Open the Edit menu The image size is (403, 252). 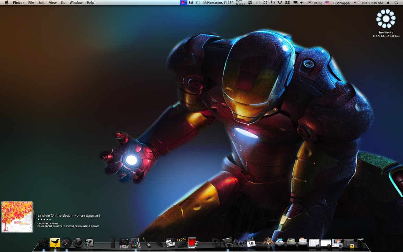pyautogui.click(x=41, y=3)
